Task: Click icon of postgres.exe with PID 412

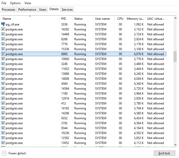Action: (3, 103)
